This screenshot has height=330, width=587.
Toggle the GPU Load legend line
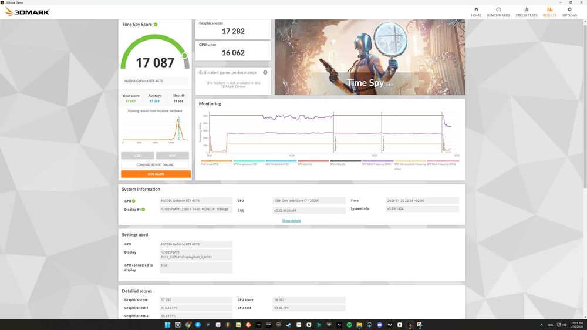click(x=313, y=163)
